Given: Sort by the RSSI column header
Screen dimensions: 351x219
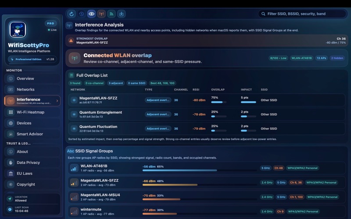Looking at the screenshot, I should [196, 90].
